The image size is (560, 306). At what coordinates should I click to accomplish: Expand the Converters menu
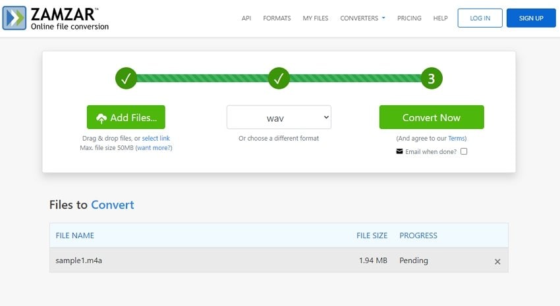click(x=362, y=18)
